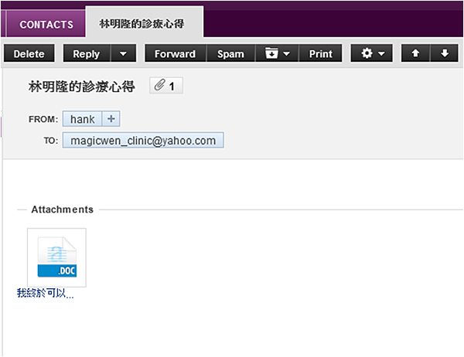
Task: Click the paperclip attachment count badge
Action: click(x=166, y=86)
